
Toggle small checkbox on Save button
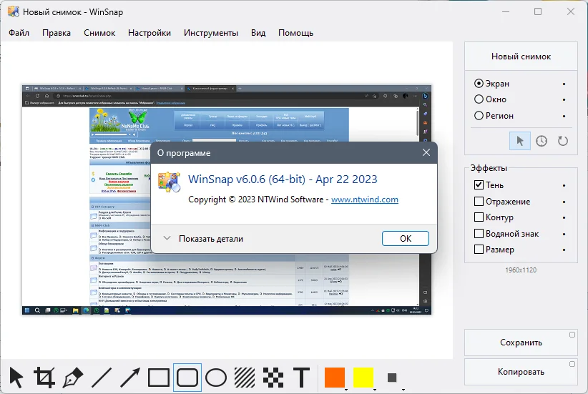[572, 335]
